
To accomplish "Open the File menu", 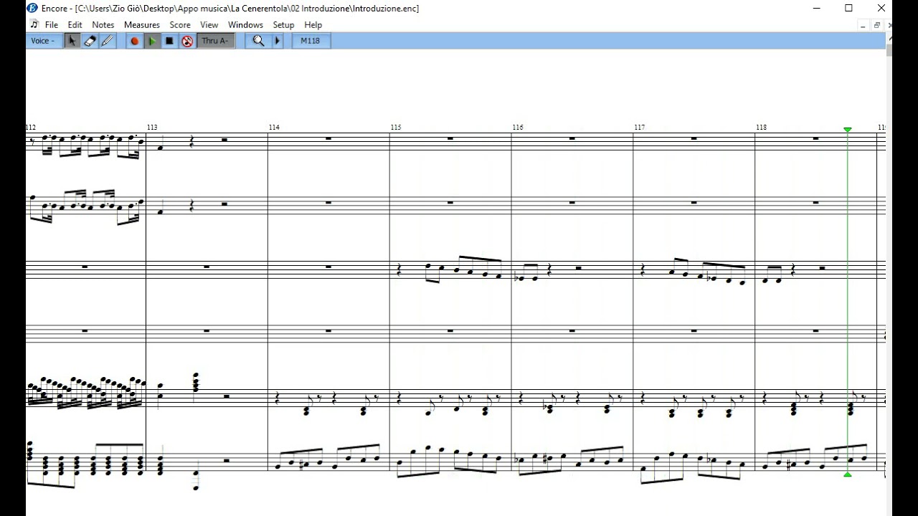I will click(x=52, y=24).
